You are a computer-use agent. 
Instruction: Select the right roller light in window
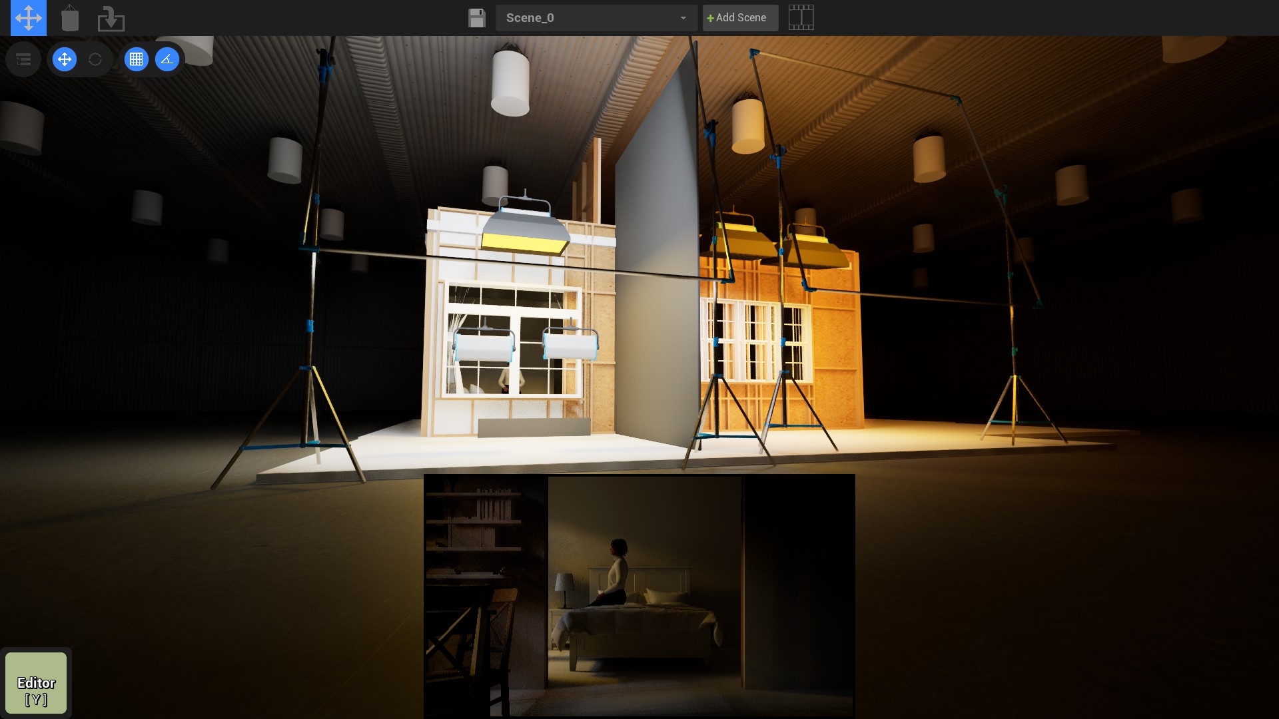[571, 346]
